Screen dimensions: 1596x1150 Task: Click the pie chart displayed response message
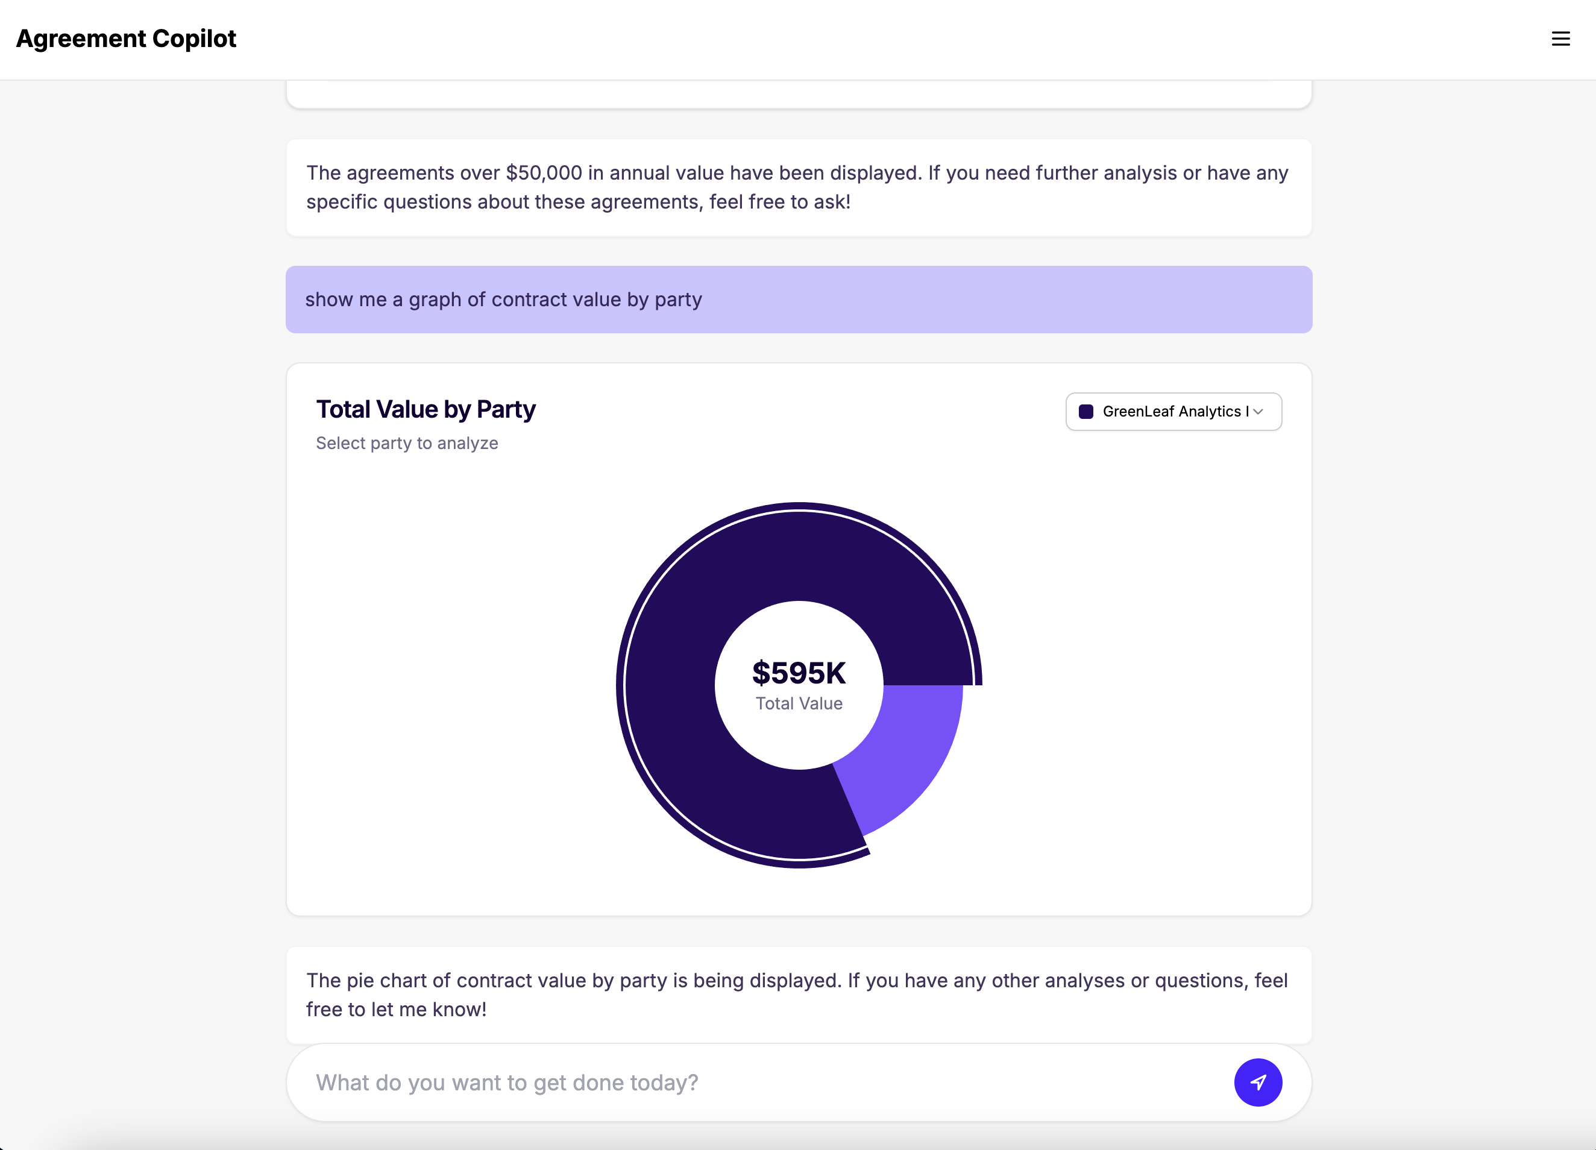coord(799,994)
